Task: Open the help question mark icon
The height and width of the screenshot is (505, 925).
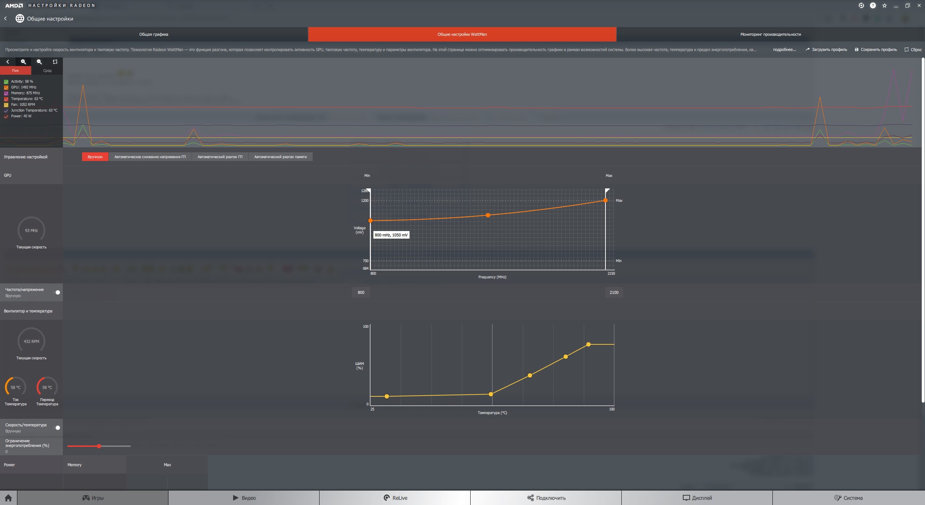Action: tap(873, 5)
